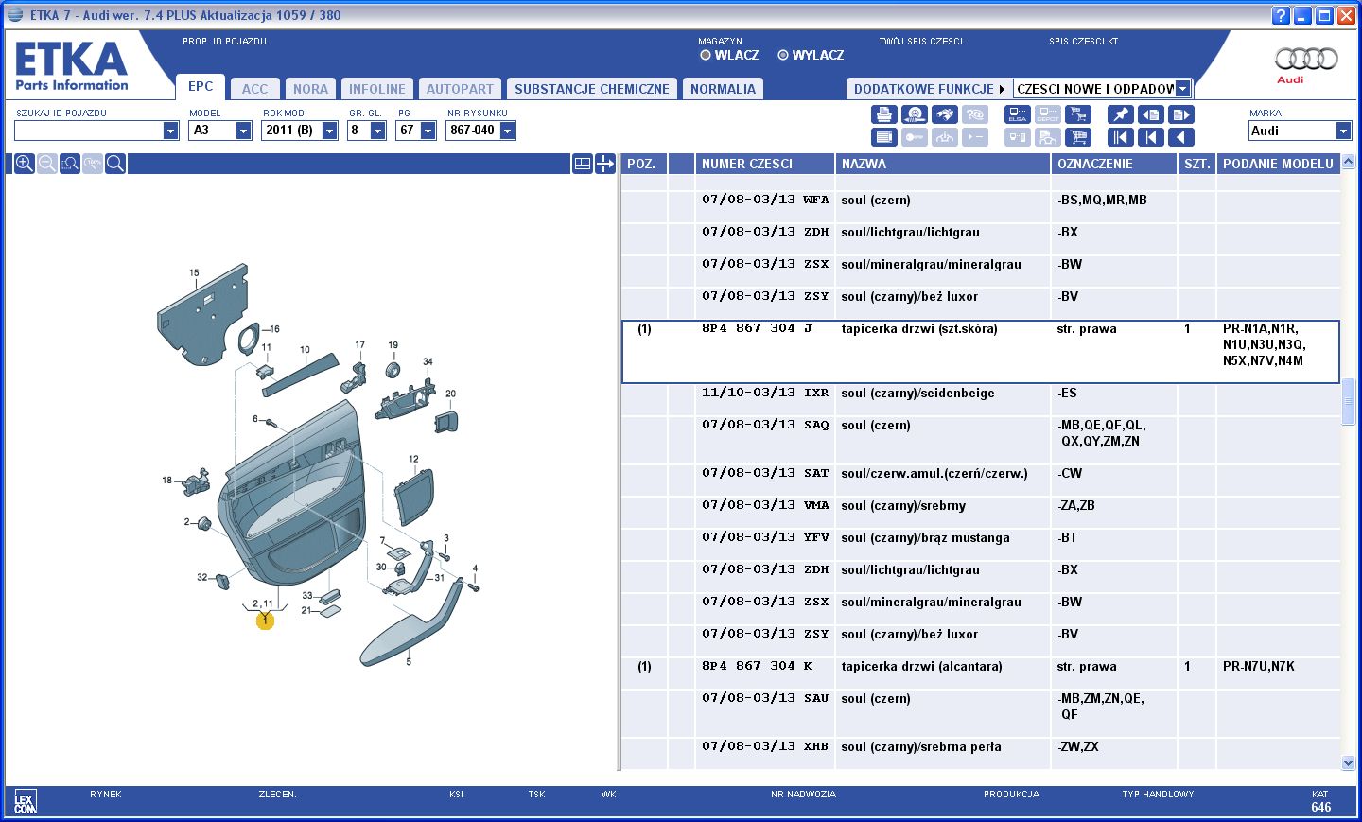Image resolution: width=1362 pixels, height=822 pixels.
Task: Click the split layout view icon
Action: pyautogui.click(x=583, y=164)
